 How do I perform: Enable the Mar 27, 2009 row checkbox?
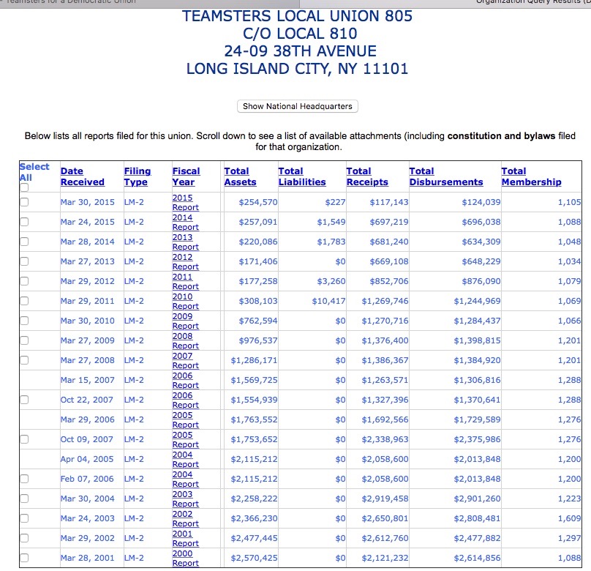click(24, 340)
